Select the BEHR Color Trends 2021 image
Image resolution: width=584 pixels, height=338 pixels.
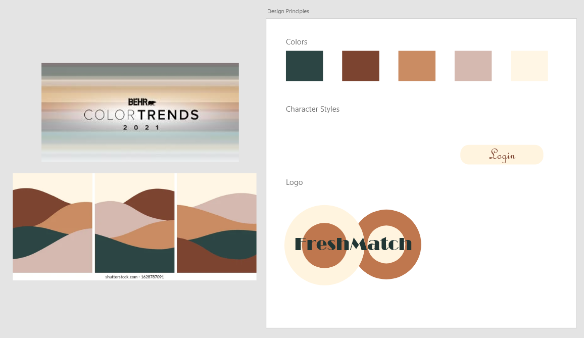coord(140,112)
